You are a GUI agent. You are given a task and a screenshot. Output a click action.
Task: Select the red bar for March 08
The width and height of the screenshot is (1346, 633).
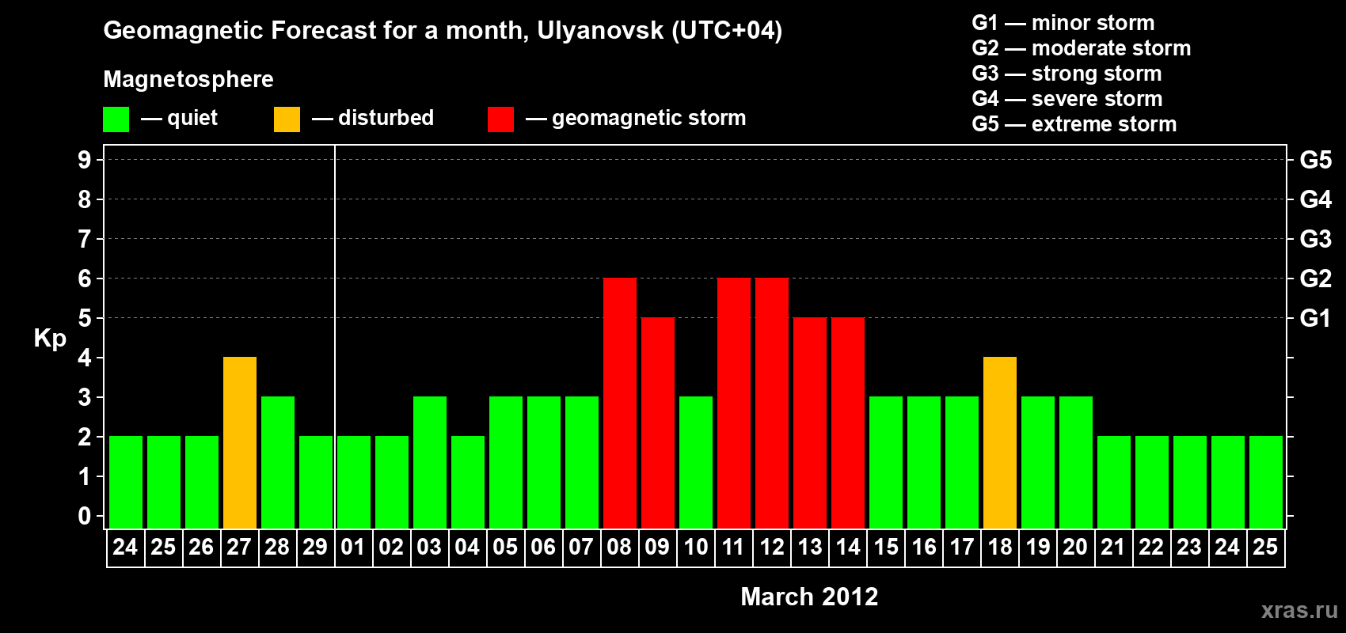[620, 403]
